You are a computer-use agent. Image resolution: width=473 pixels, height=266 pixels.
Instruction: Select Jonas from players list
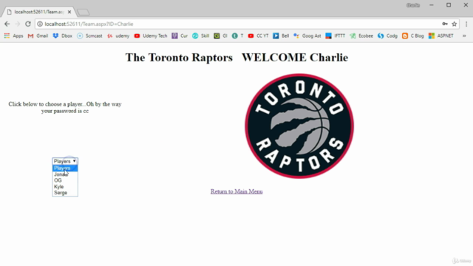pos(65,174)
